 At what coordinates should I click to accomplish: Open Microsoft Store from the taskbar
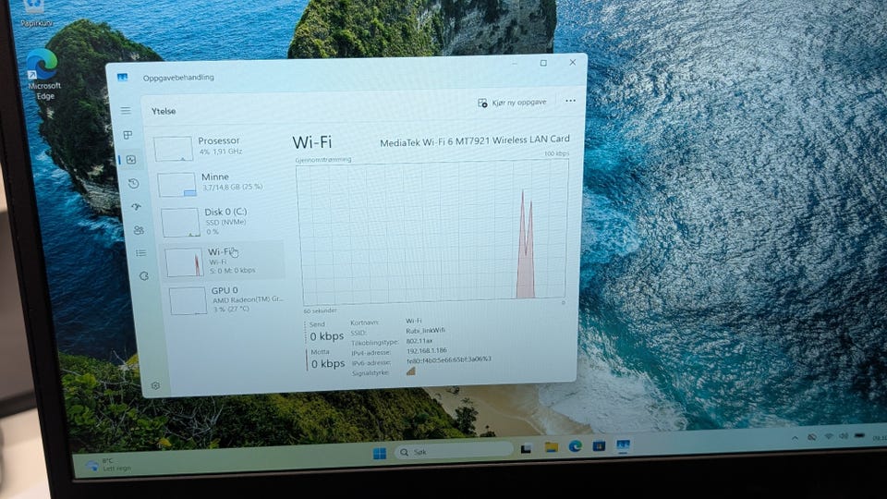599,445
